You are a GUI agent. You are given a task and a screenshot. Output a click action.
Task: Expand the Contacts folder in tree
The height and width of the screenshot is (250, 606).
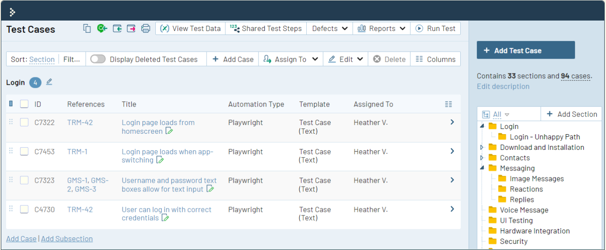point(482,158)
